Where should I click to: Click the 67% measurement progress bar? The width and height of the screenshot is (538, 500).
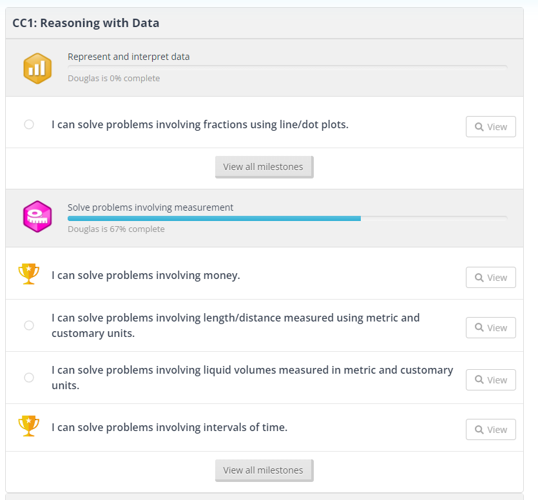click(x=287, y=219)
